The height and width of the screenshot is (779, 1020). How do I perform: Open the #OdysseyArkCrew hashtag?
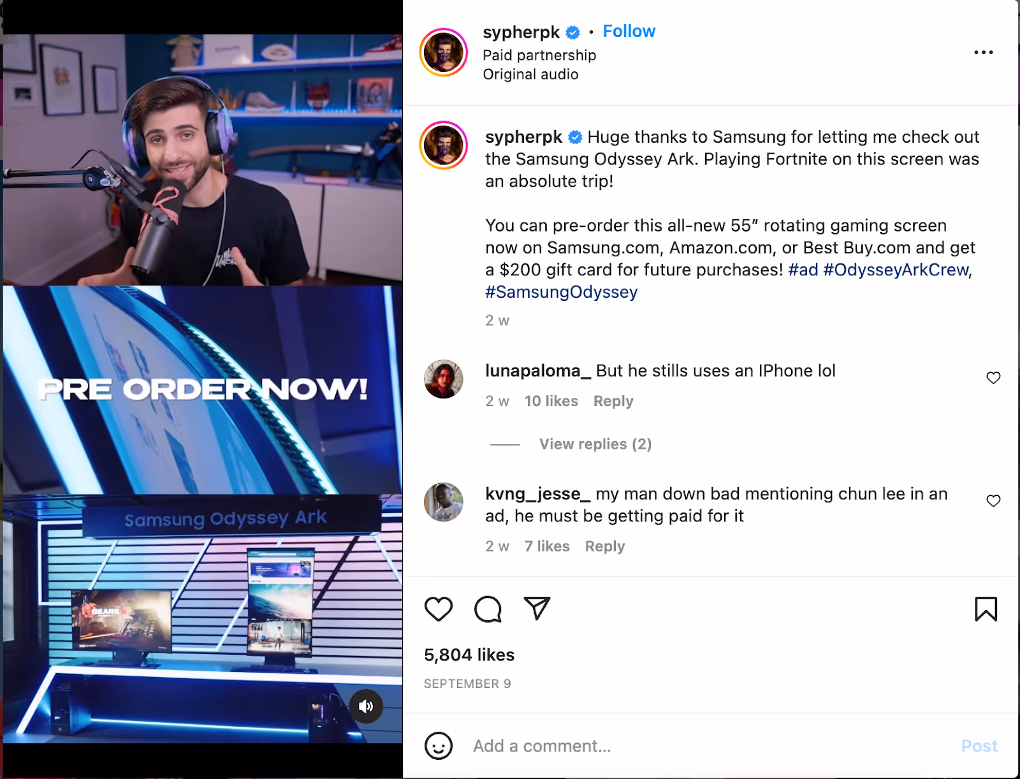point(896,270)
